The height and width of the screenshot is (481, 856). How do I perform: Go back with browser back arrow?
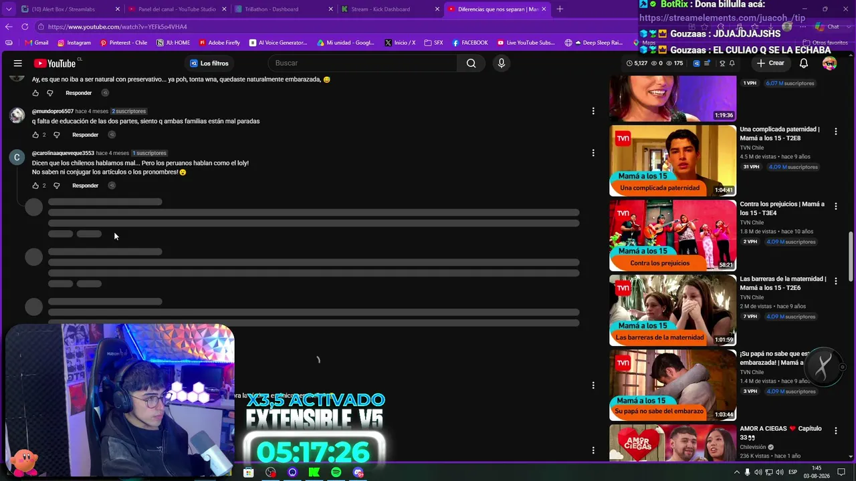[9, 27]
